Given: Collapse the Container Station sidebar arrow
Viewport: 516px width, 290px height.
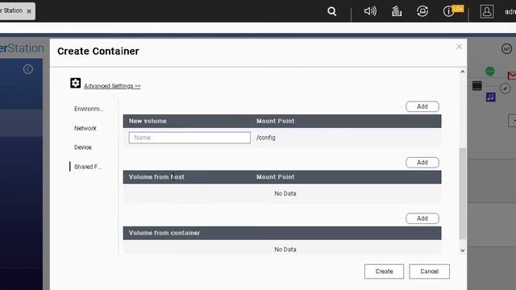Looking at the screenshot, I should point(28,69).
